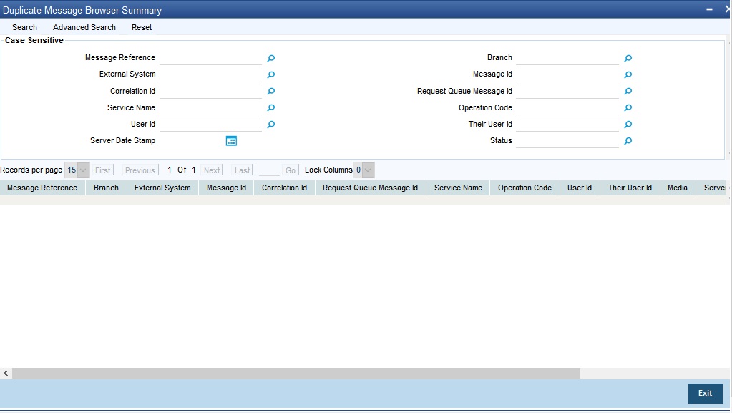Image resolution: width=732 pixels, height=413 pixels.
Task: Open lookup for Message Reference field
Action: [x=270, y=58]
